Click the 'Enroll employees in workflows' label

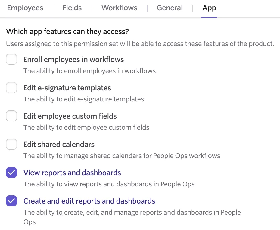coord(73,60)
